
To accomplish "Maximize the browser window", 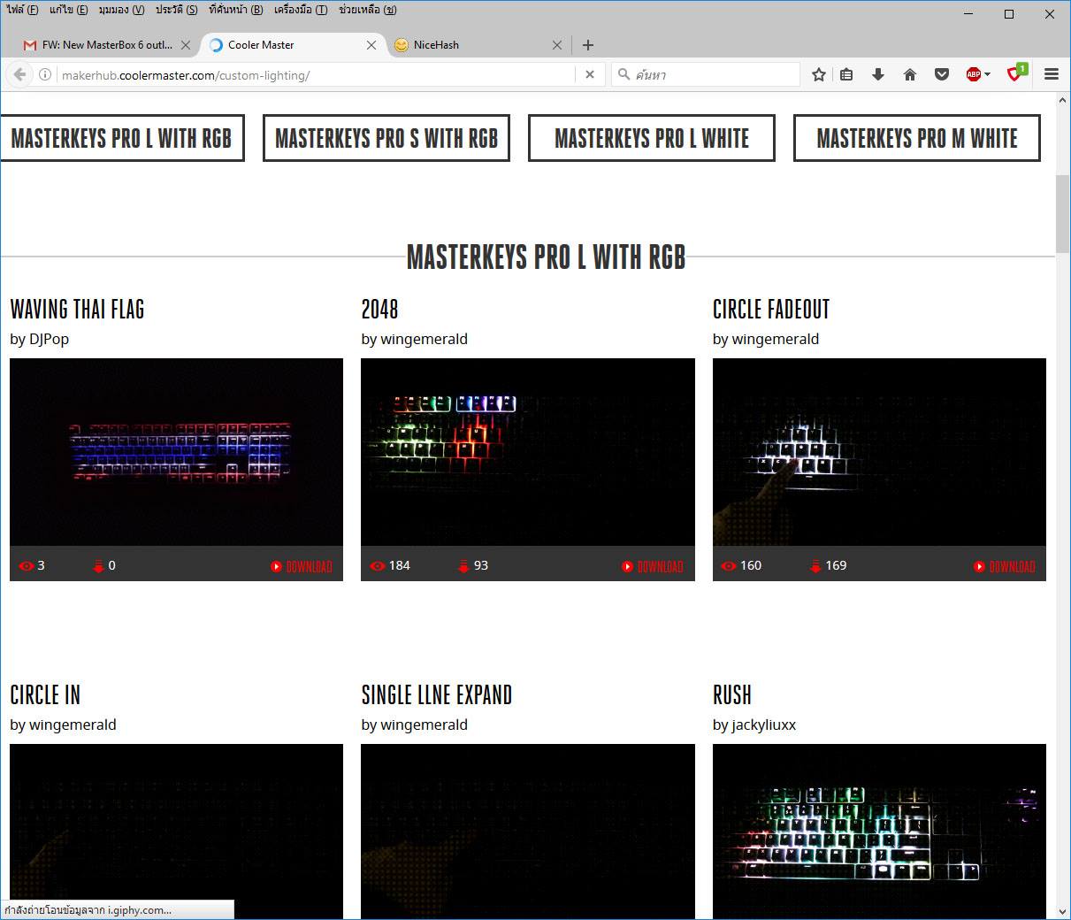I will [x=1009, y=14].
